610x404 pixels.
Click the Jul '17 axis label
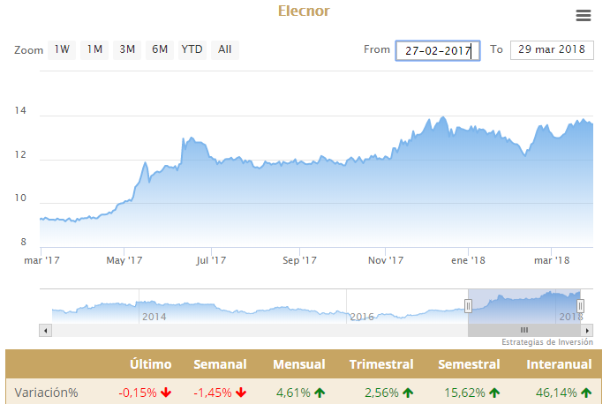(211, 260)
